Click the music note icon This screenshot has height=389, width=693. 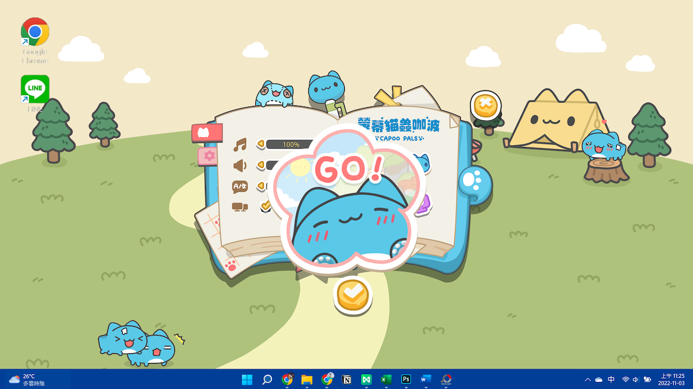click(x=240, y=144)
